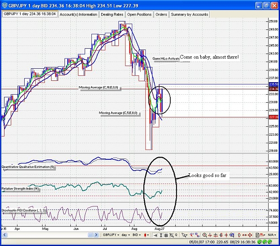This screenshot has width=280, height=246.
Task: Click the red vertical bars spacing icon
Action: pos(221,235)
